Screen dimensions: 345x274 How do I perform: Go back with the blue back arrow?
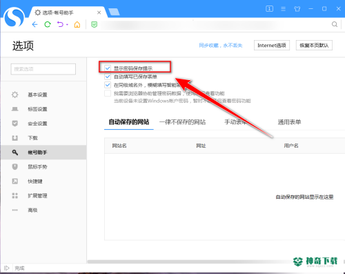point(34,24)
